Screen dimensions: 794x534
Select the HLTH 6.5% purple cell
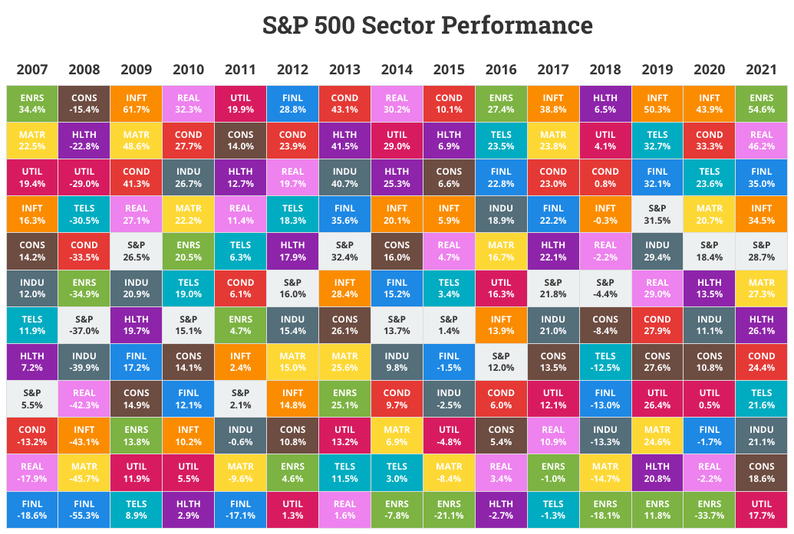[x=605, y=103]
